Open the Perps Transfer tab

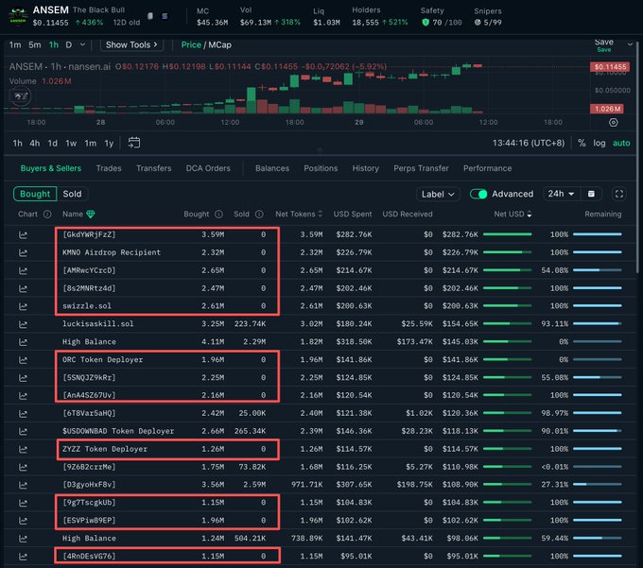point(421,168)
